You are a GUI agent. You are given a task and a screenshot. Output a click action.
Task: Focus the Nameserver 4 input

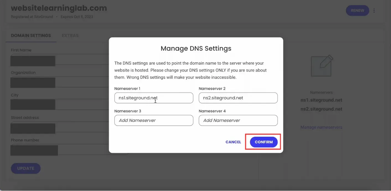coord(238,120)
